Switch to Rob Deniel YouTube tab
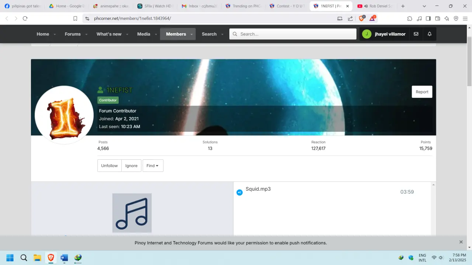The height and width of the screenshot is (265, 472). [x=375, y=6]
